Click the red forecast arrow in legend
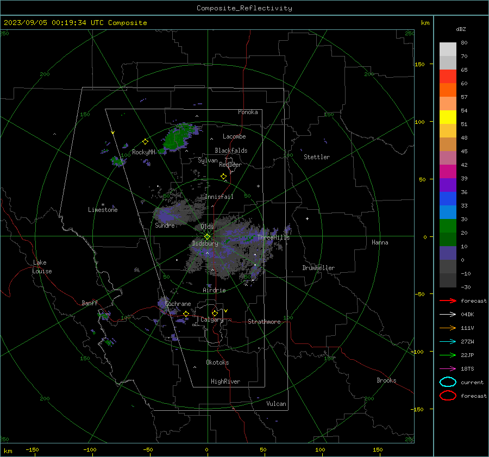Viewport: 489px width, 457px height. (x=448, y=301)
